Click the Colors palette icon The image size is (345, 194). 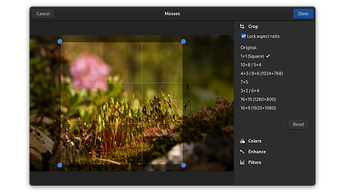(242, 141)
